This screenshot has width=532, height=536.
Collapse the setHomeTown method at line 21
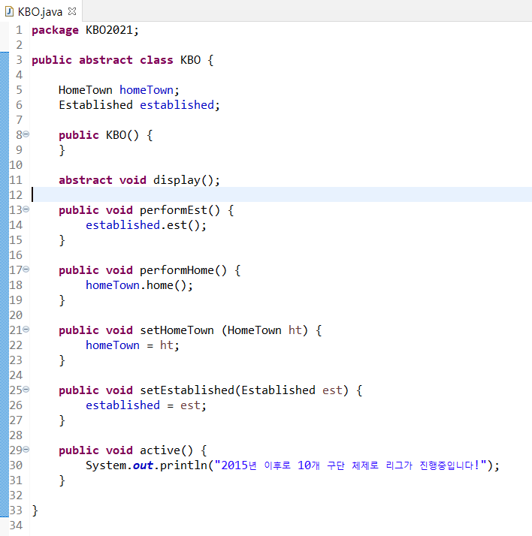[26, 330]
